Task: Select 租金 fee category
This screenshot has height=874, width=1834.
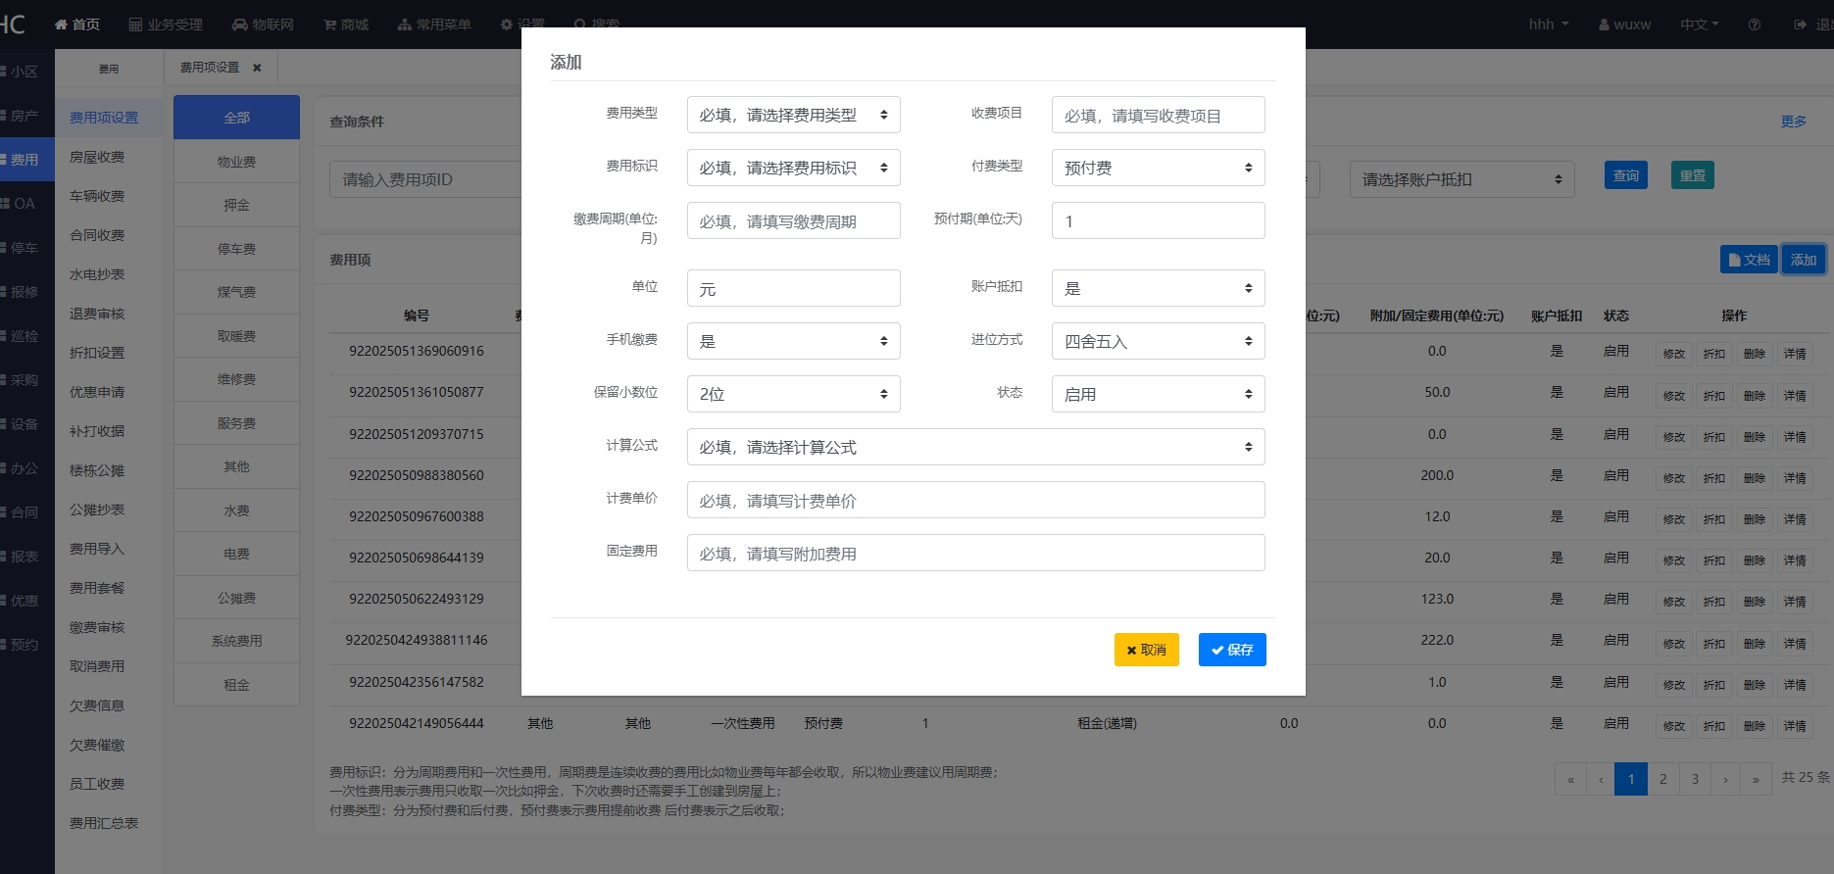Action: point(236,685)
